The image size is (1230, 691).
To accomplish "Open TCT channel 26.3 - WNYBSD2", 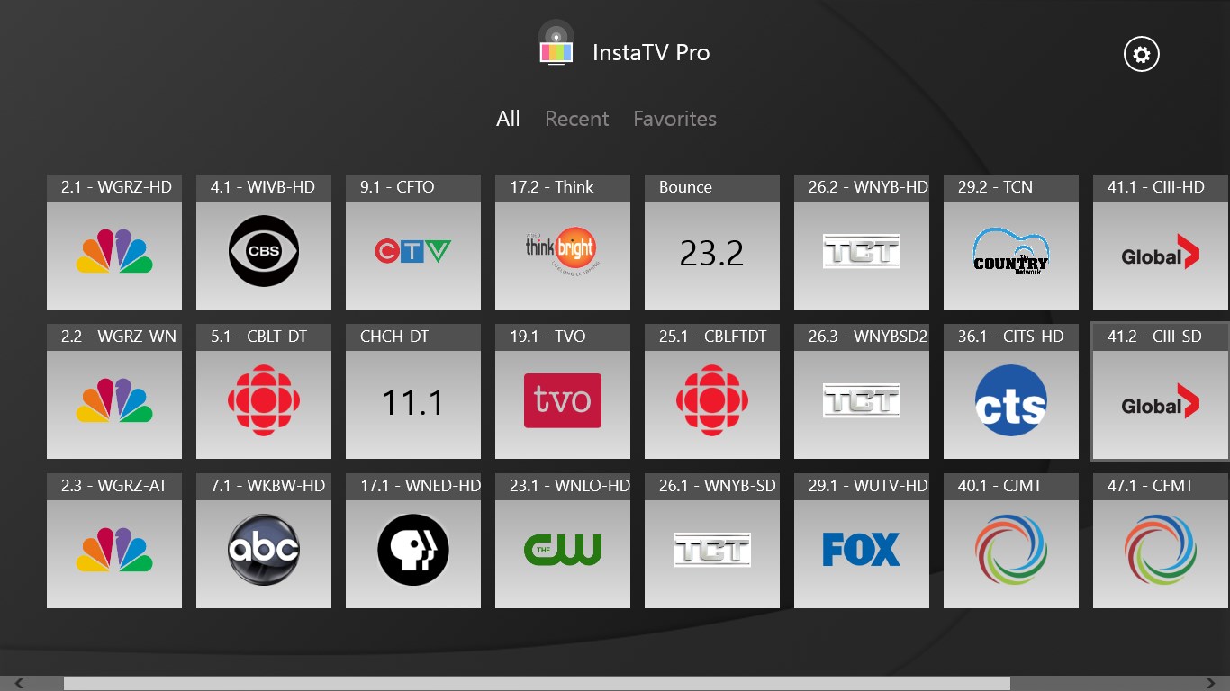I will click(x=862, y=391).
